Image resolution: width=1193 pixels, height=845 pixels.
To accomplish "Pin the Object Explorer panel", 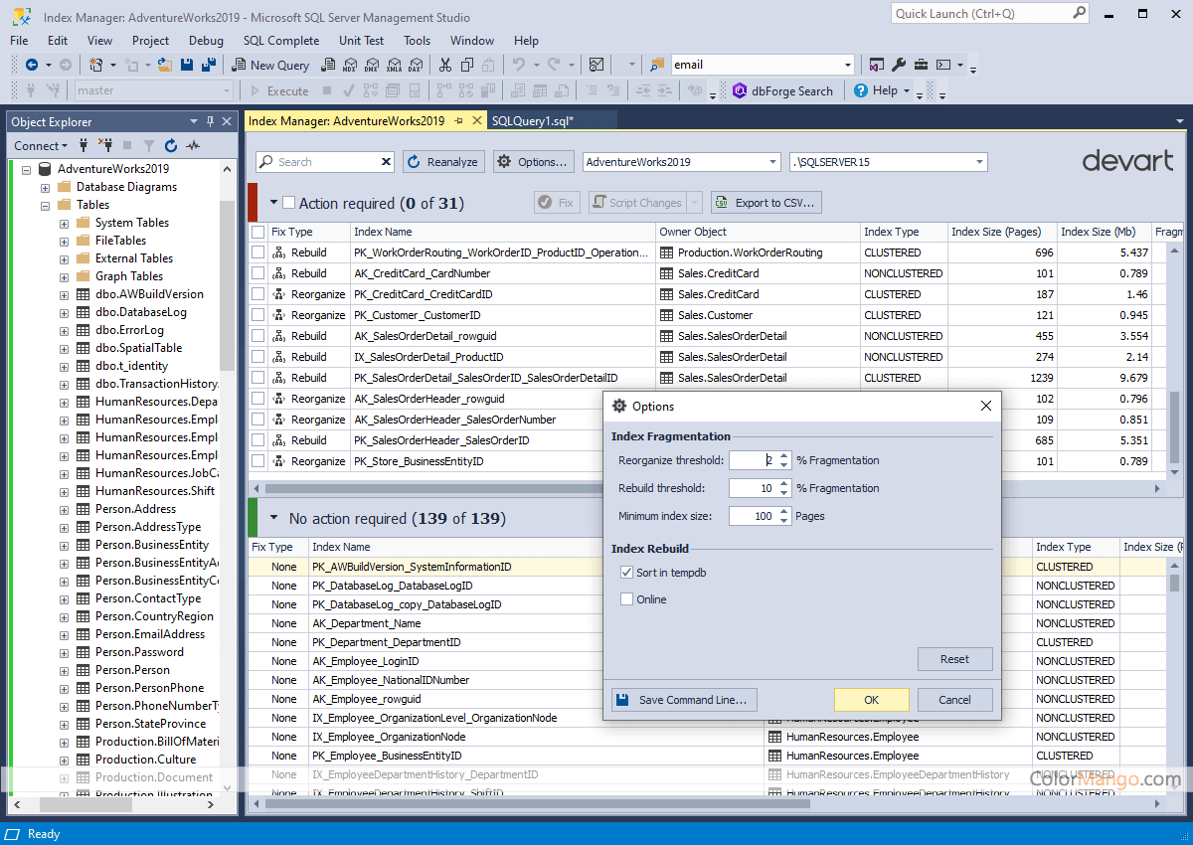I will pos(210,121).
